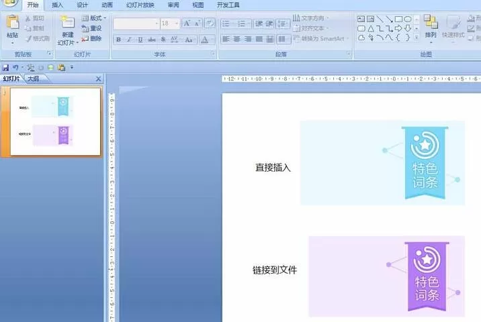Select the Oval shape
Screen dimensions: 481x322
pos(407,19)
